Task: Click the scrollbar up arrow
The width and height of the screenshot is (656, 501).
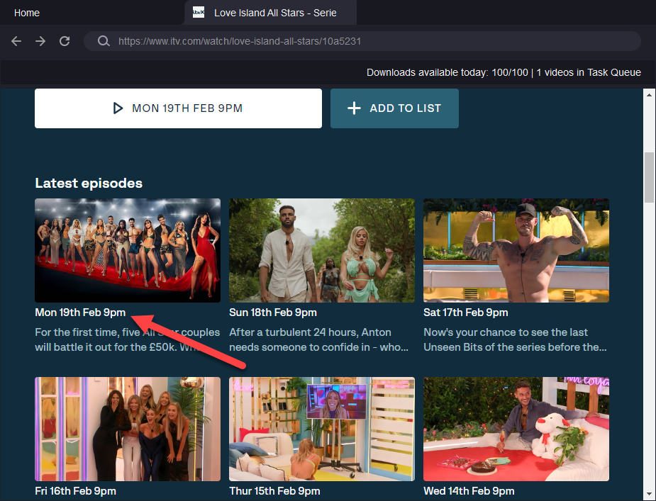Action: (649, 94)
